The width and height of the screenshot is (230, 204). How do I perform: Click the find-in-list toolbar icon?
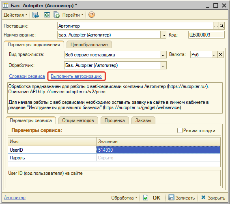point(36,15)
